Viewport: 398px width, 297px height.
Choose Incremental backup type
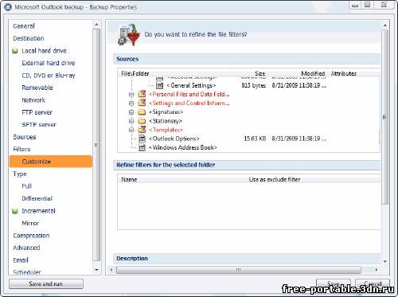[x=38, y=211]
